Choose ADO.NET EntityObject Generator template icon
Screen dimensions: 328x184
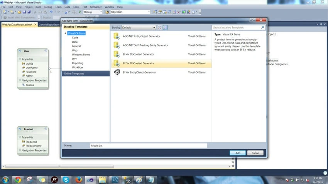[x=117, y=36]
